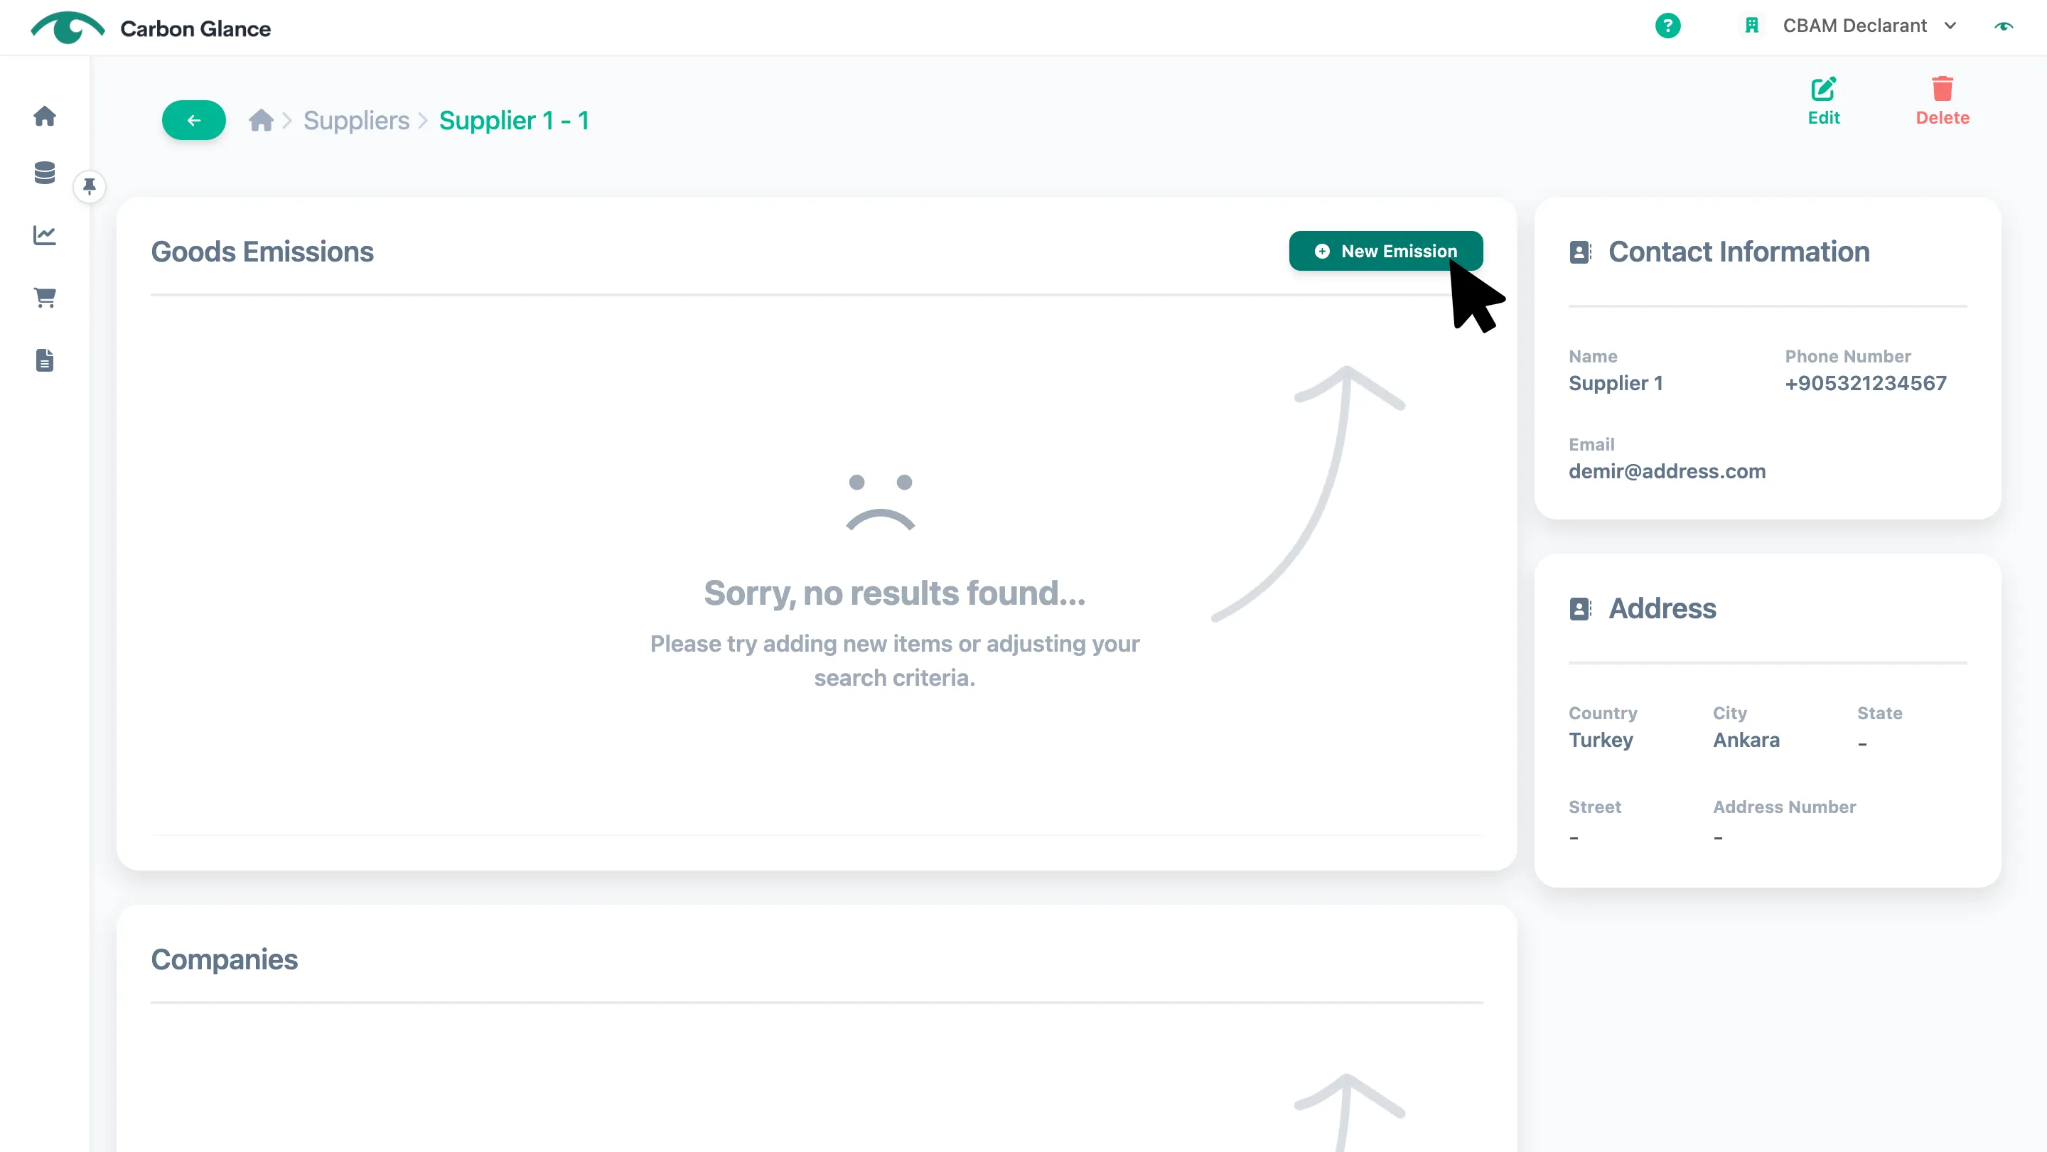Viewport: 2047px width, 1152px height.
Task: Select the email demir@address.com
Action: 1667,471
